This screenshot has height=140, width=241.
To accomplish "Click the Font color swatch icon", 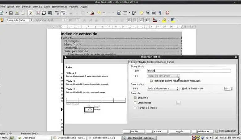I will click(155, 20).
